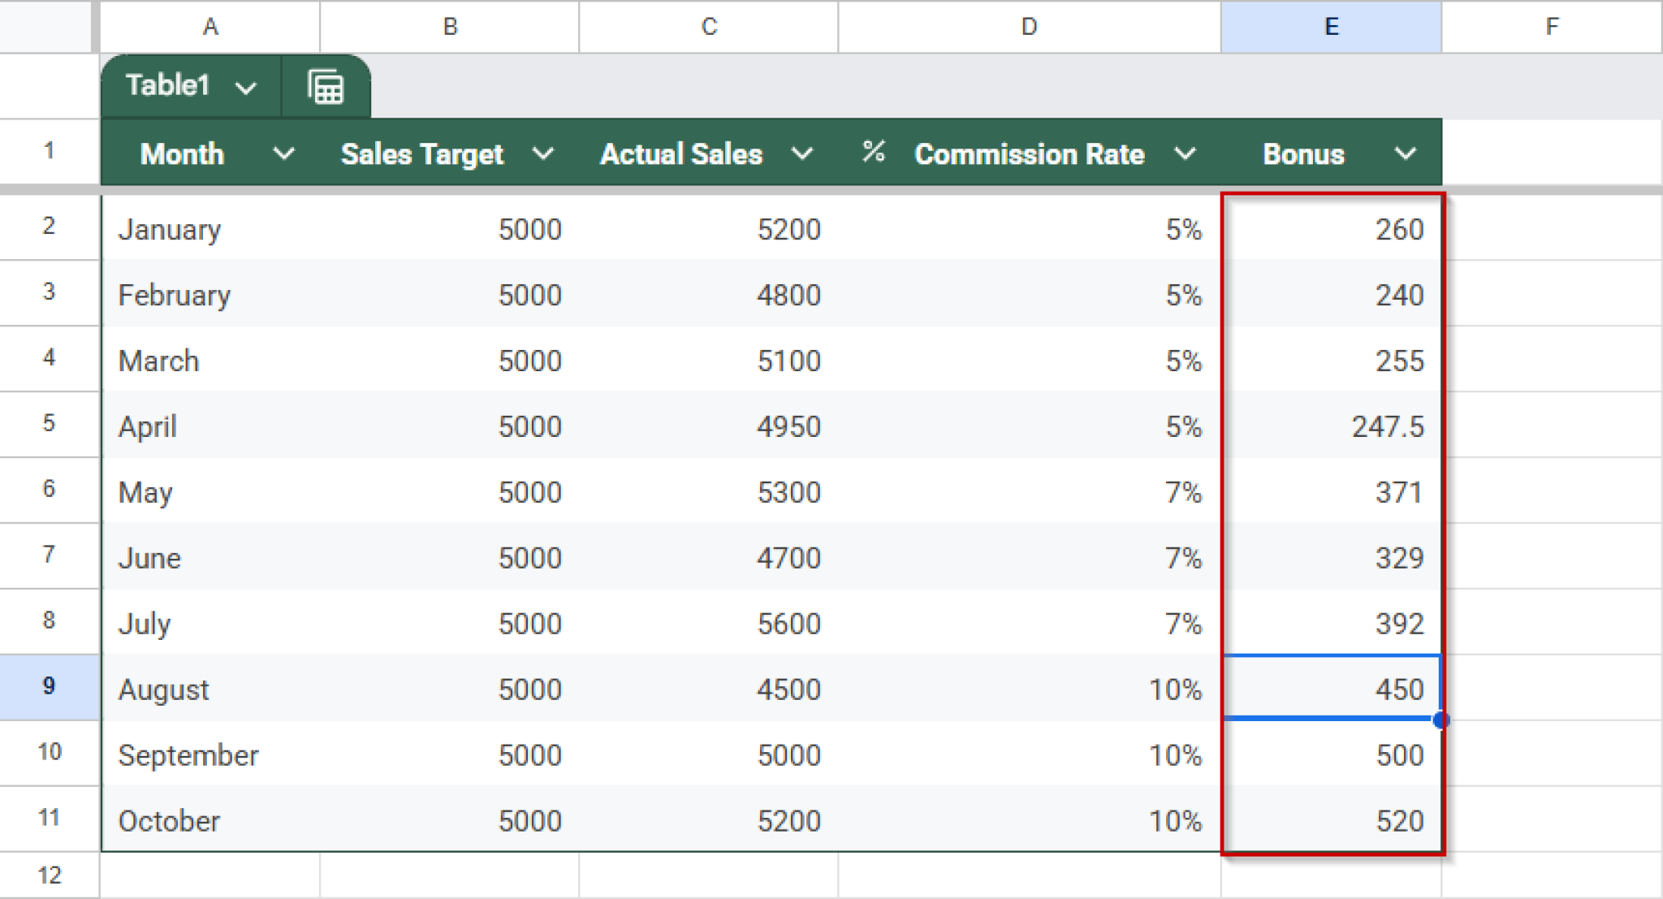Image resolution: width=1663 pixels, height=899 pixels.
Task: Click the percent icon beside Commission Rate header
Action: pos(874,153)
